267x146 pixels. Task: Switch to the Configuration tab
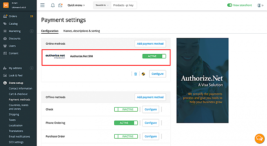tap(50, 31)
